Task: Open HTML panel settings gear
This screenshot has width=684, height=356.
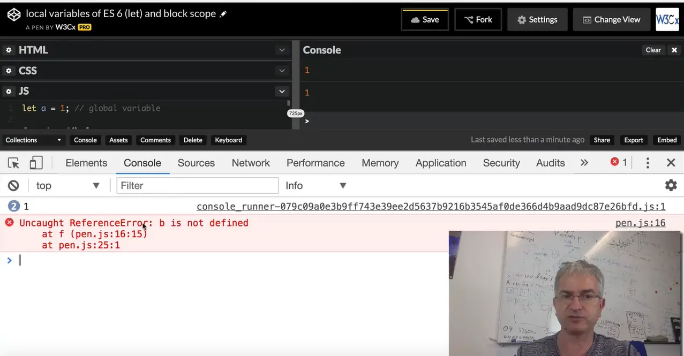Action: point(9,50)
